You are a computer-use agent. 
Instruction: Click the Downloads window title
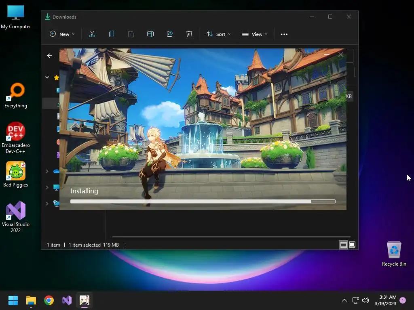64,17
